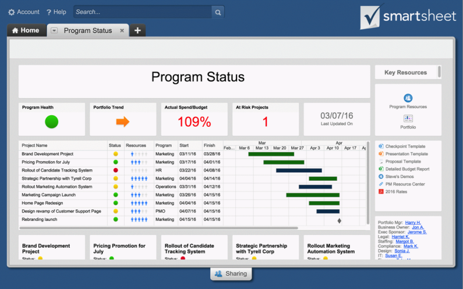
Task: Open Harry H. portfolio manager link
Action: (413, 223)
